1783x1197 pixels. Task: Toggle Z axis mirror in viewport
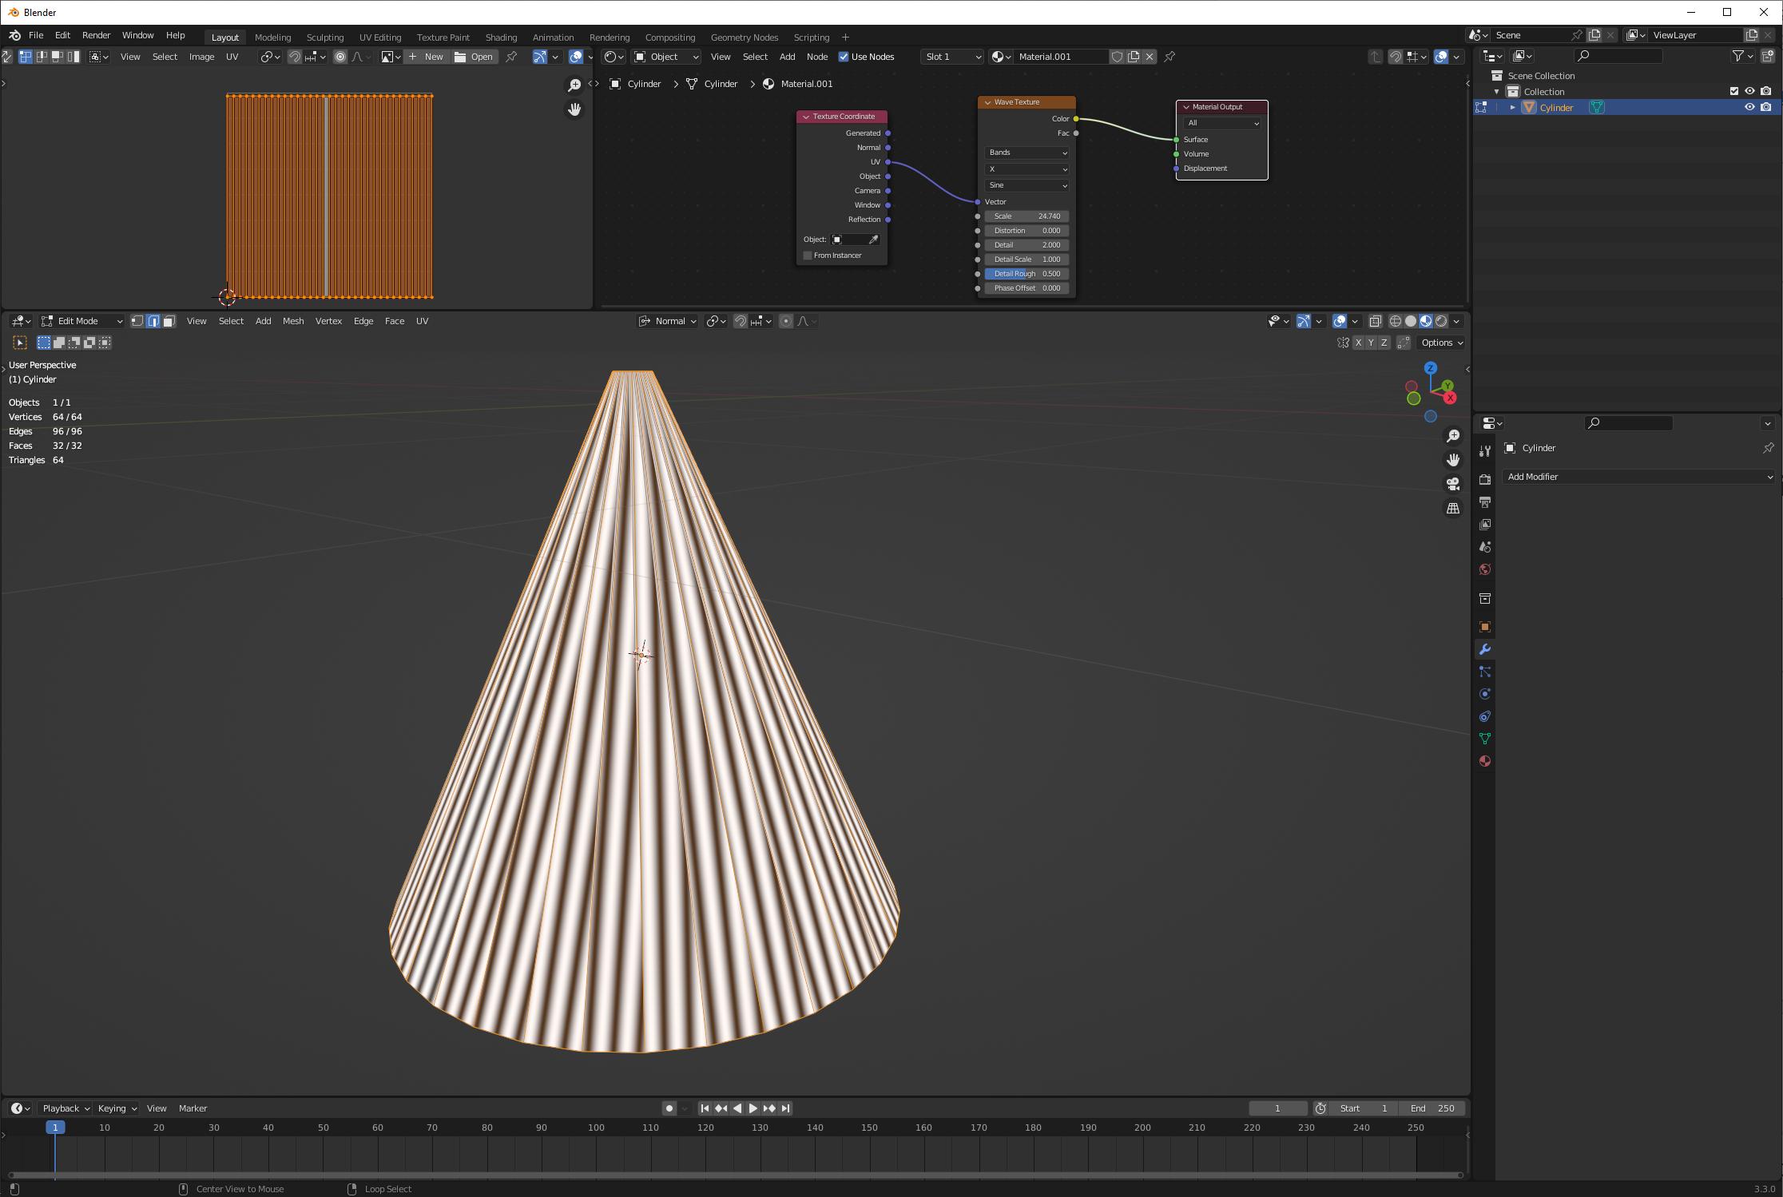pos(1384,343)
